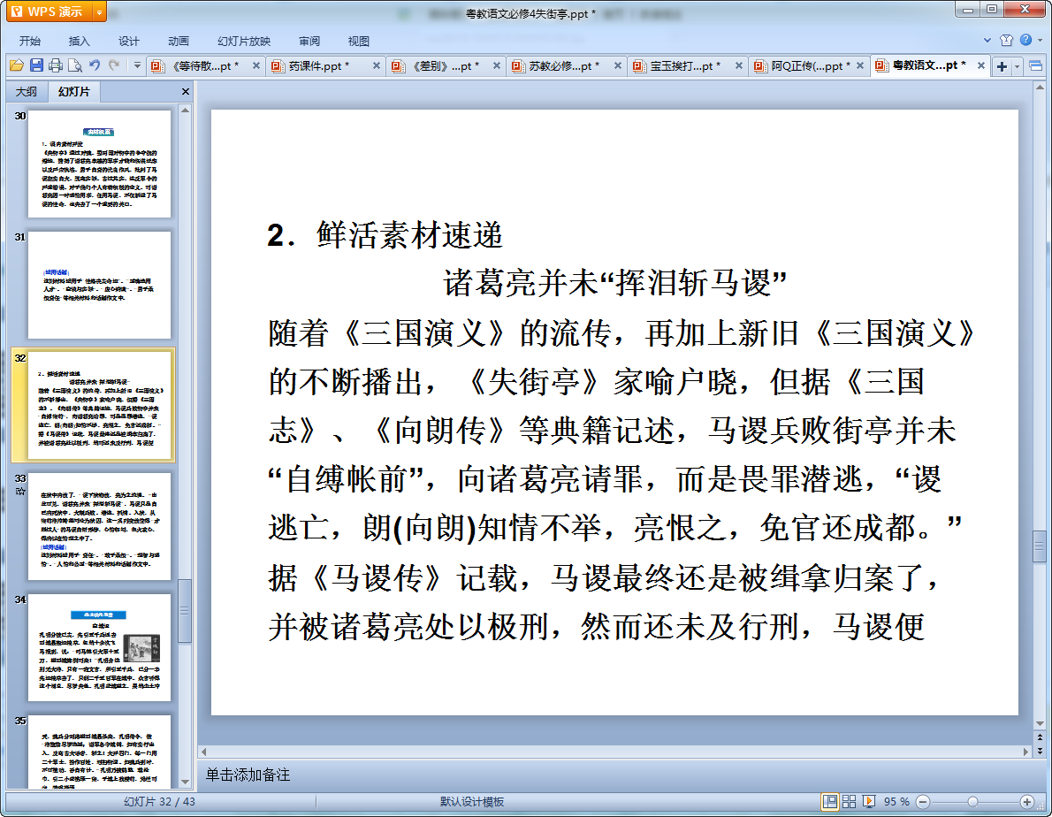1052x817 pixels.
Task: Click the 幻灯片 32 / 43 status text
Action: tap(160, 802)
